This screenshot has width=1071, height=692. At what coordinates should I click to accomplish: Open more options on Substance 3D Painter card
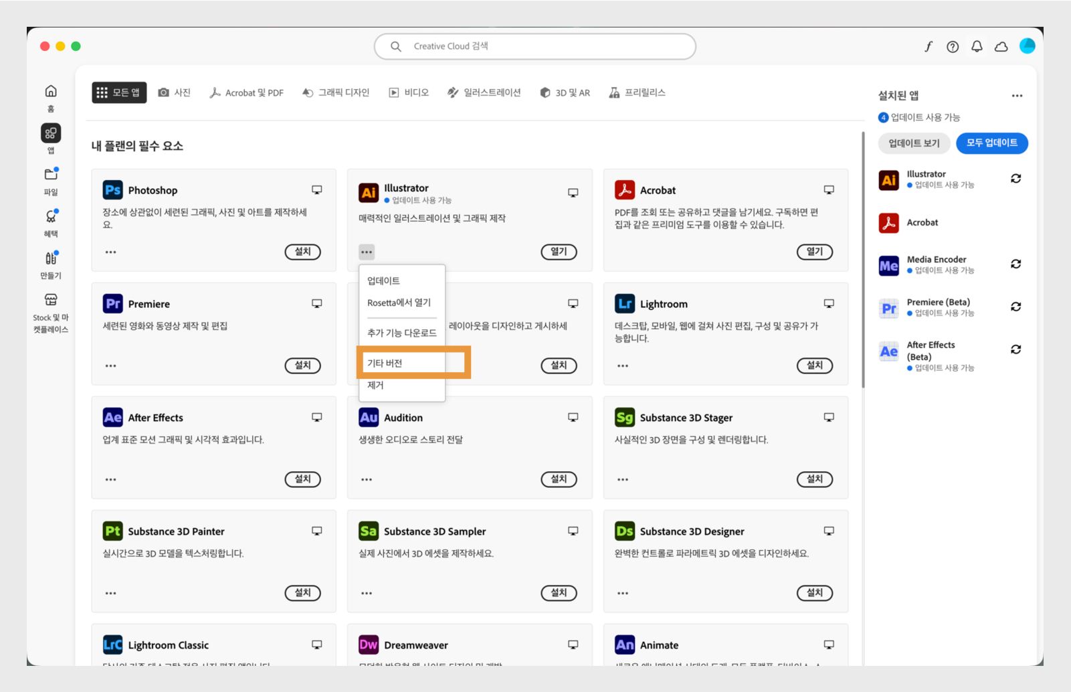pos(110,594)
